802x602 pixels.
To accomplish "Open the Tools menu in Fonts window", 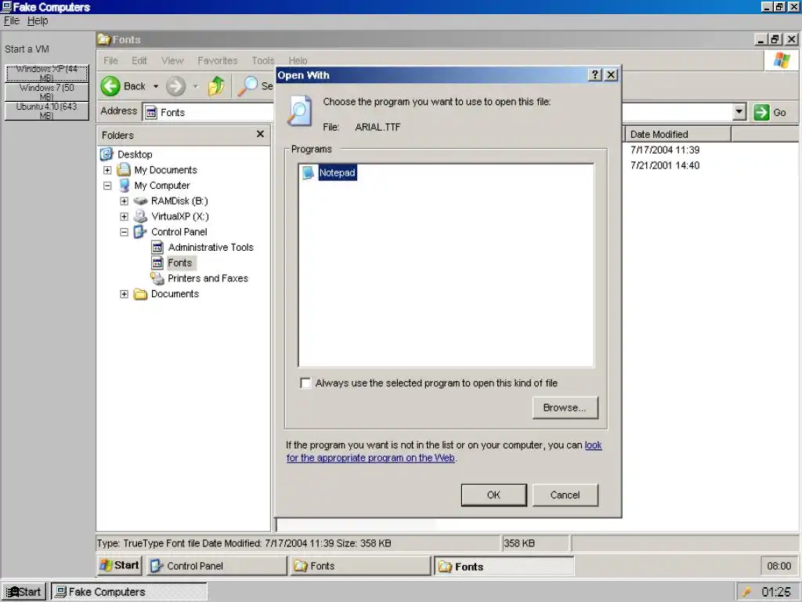I will click(263, 60).
